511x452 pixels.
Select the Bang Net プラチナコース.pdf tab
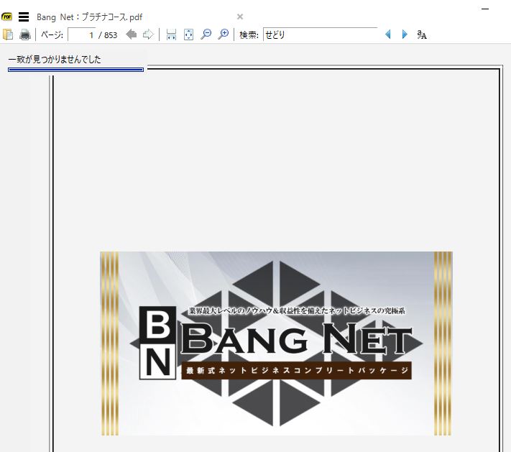click(90, 17)
